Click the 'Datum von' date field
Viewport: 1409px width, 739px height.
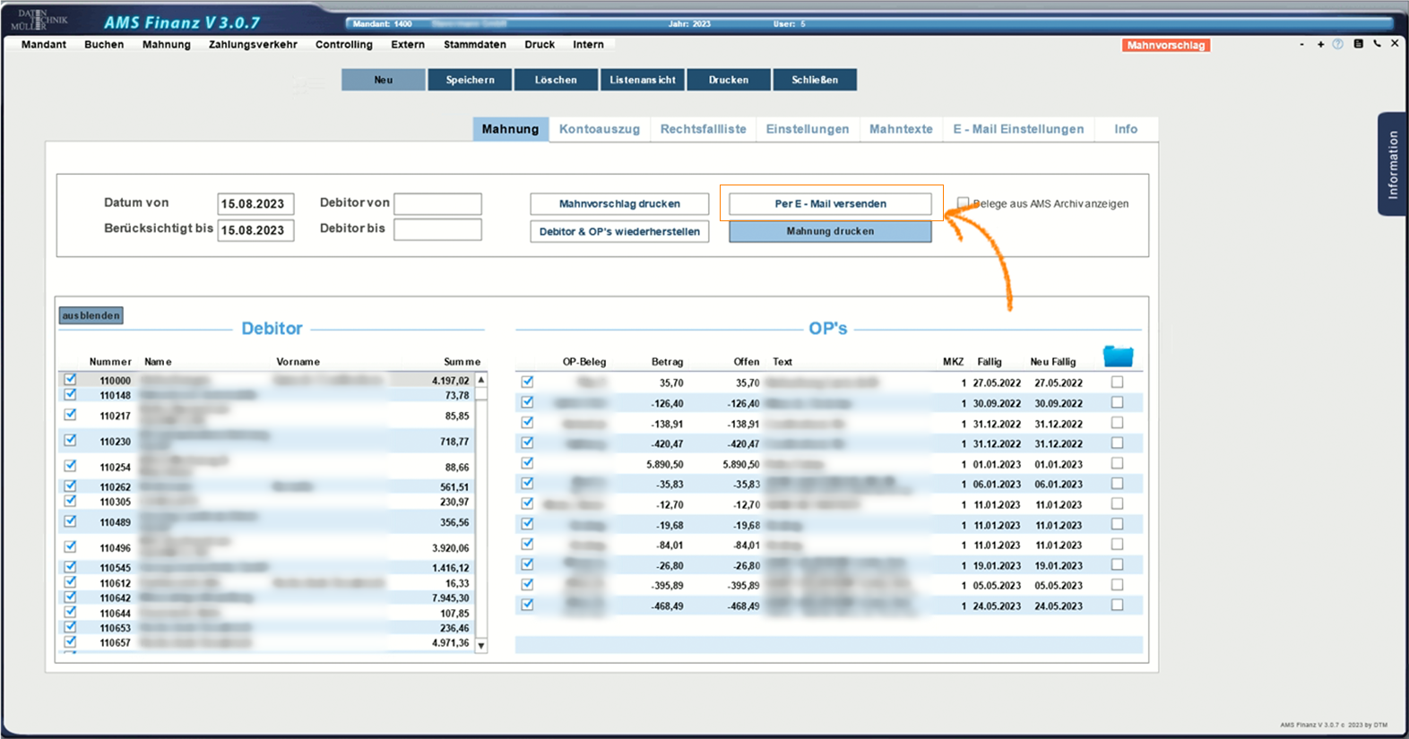tap(255, 204)
